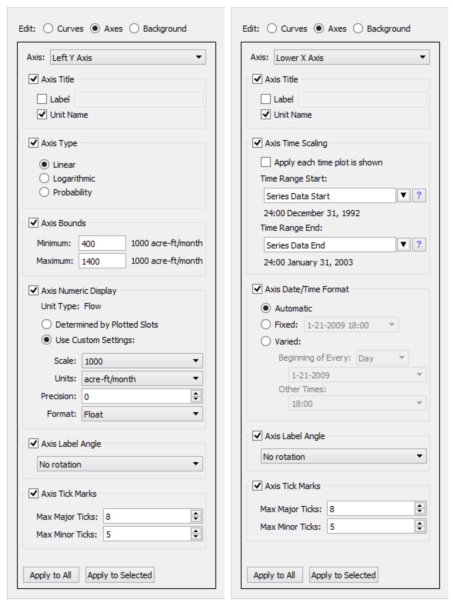This screenshot has width=453, height=606.
Task: Increase right panel Max Minor Ticks
Action: pos(419,523)
